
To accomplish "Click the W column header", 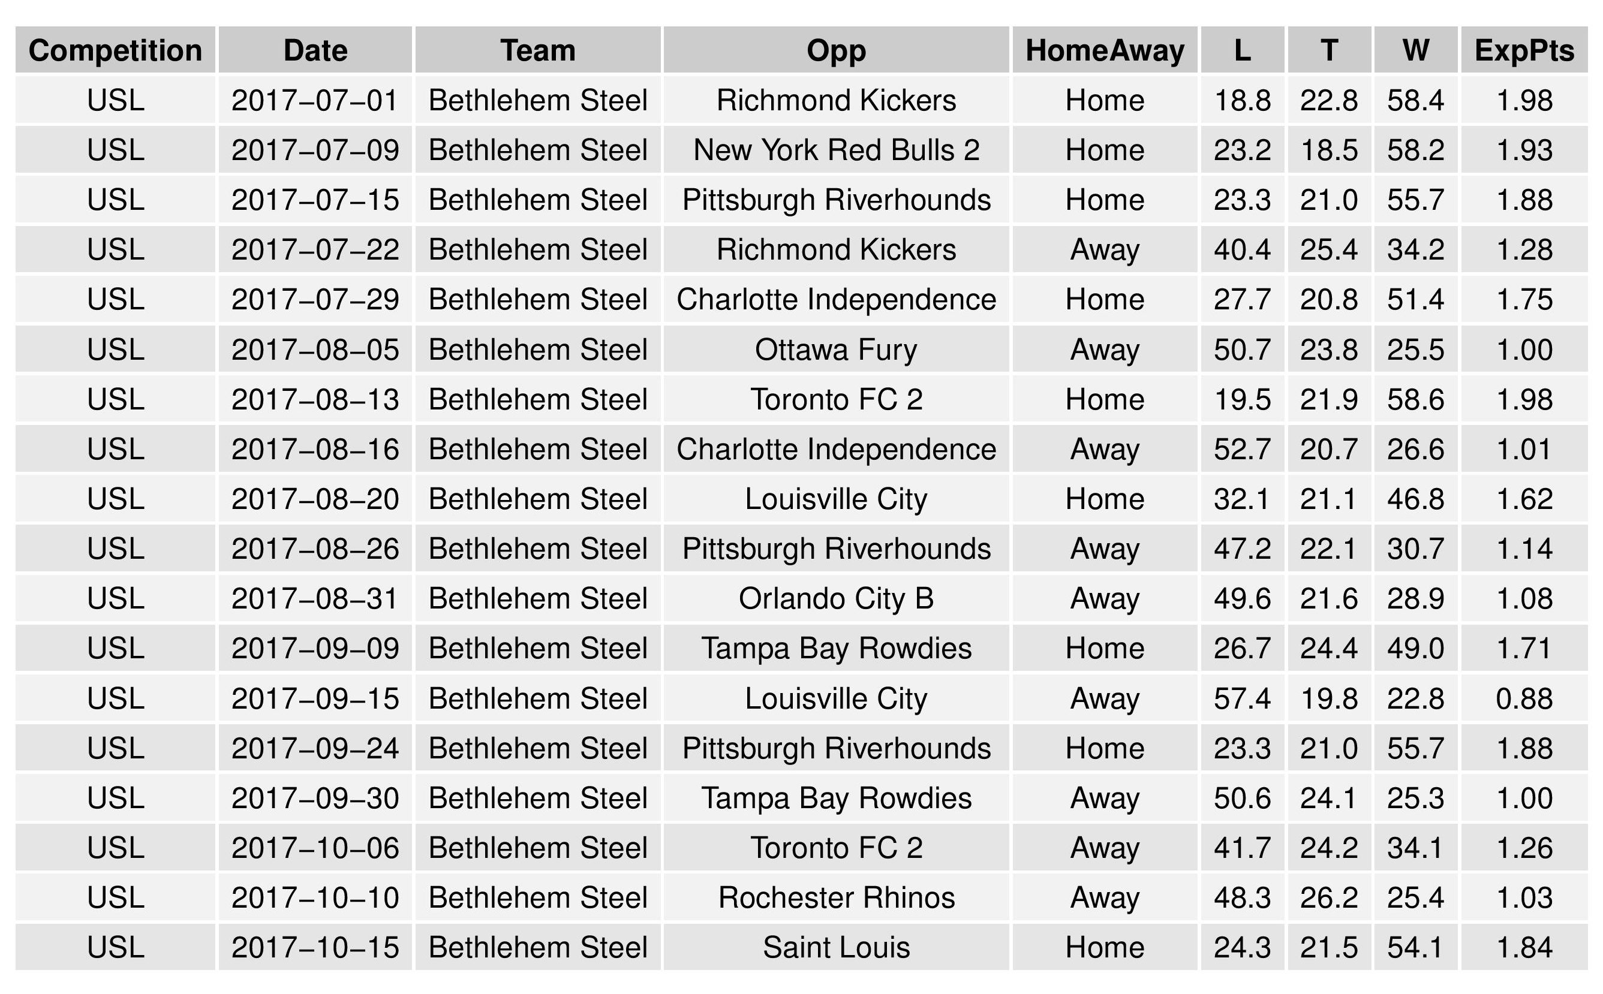I will (1415, 50).
